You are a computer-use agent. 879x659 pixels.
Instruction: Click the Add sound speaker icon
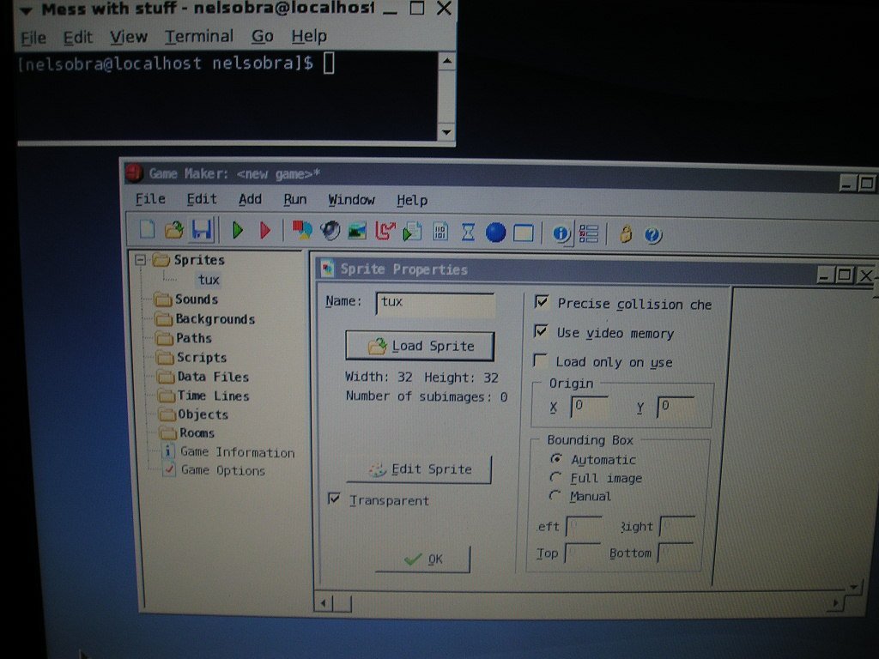pos(330,230)
